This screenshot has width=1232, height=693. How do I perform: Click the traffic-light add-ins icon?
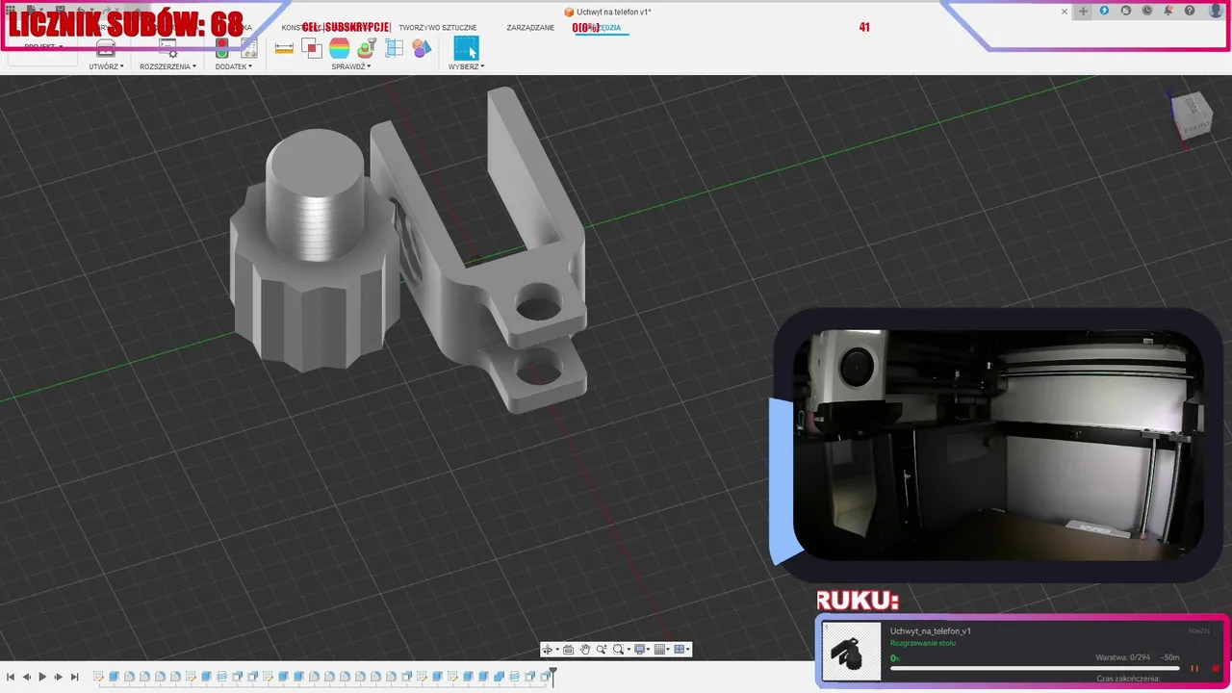221,48
